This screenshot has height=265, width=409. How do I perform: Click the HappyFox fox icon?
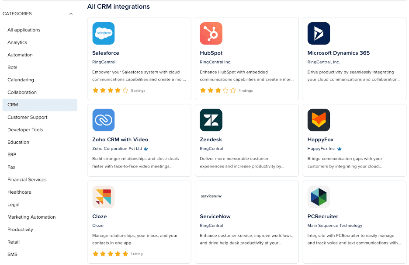tap(319, 120)
